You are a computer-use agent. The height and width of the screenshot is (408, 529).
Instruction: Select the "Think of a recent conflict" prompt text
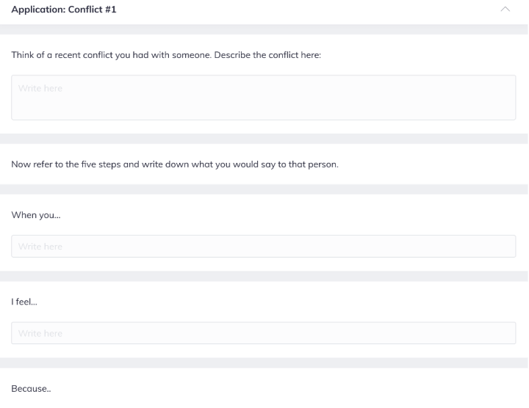coord(166,55)
